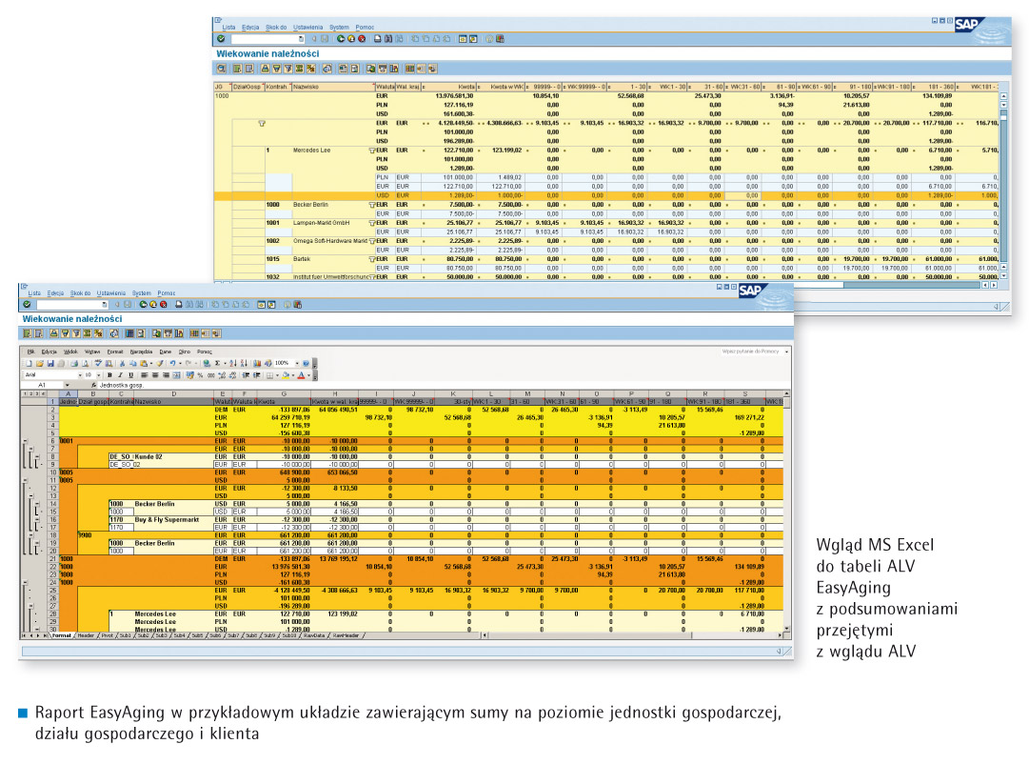Click the Total sum icon in the back ALV toolbar

coord(299,69)
